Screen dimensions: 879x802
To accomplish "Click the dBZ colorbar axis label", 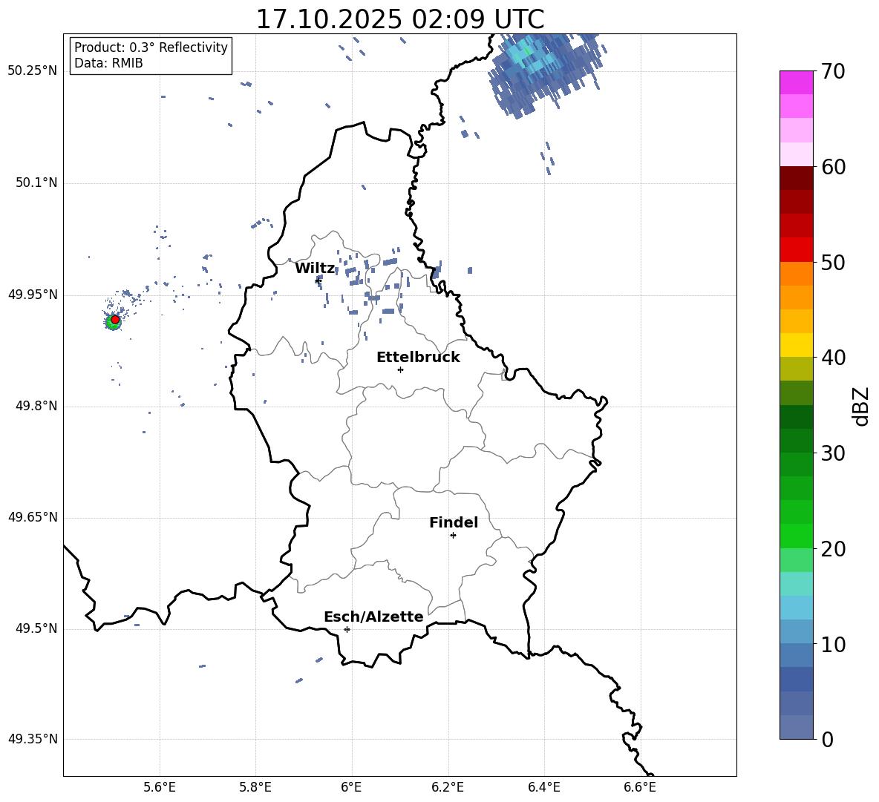I will tap(861, 406).
